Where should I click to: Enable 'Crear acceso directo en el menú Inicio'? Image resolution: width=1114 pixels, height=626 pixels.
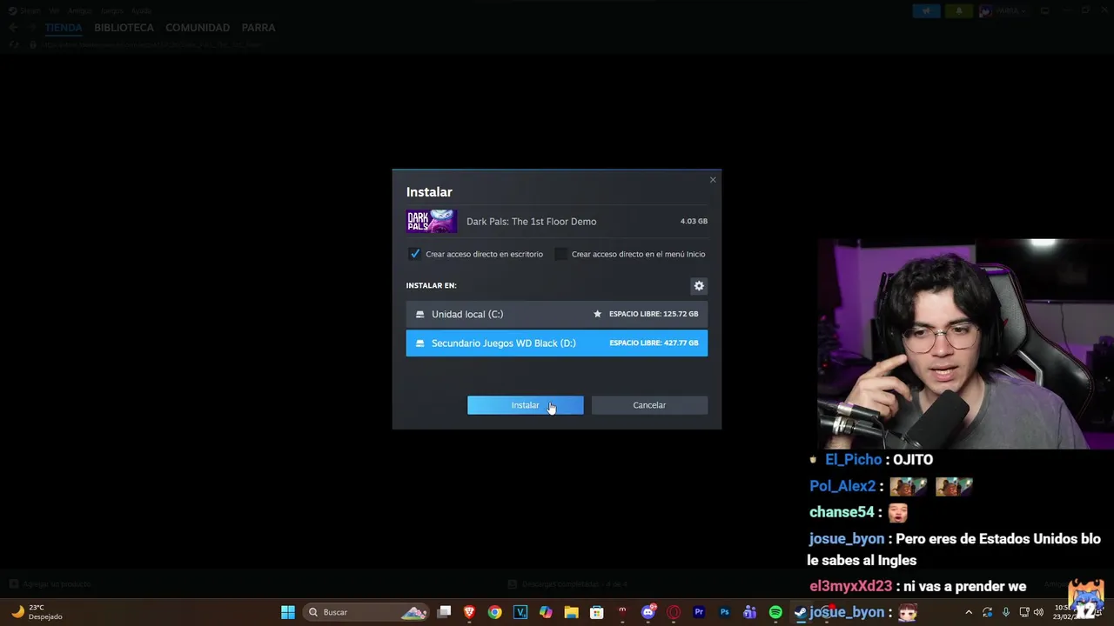click(x=561, y=254)
